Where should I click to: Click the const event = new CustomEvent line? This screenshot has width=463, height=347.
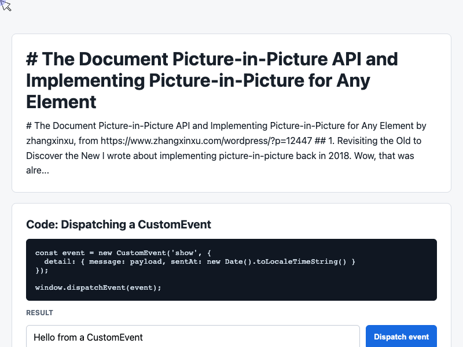[123, 253]
